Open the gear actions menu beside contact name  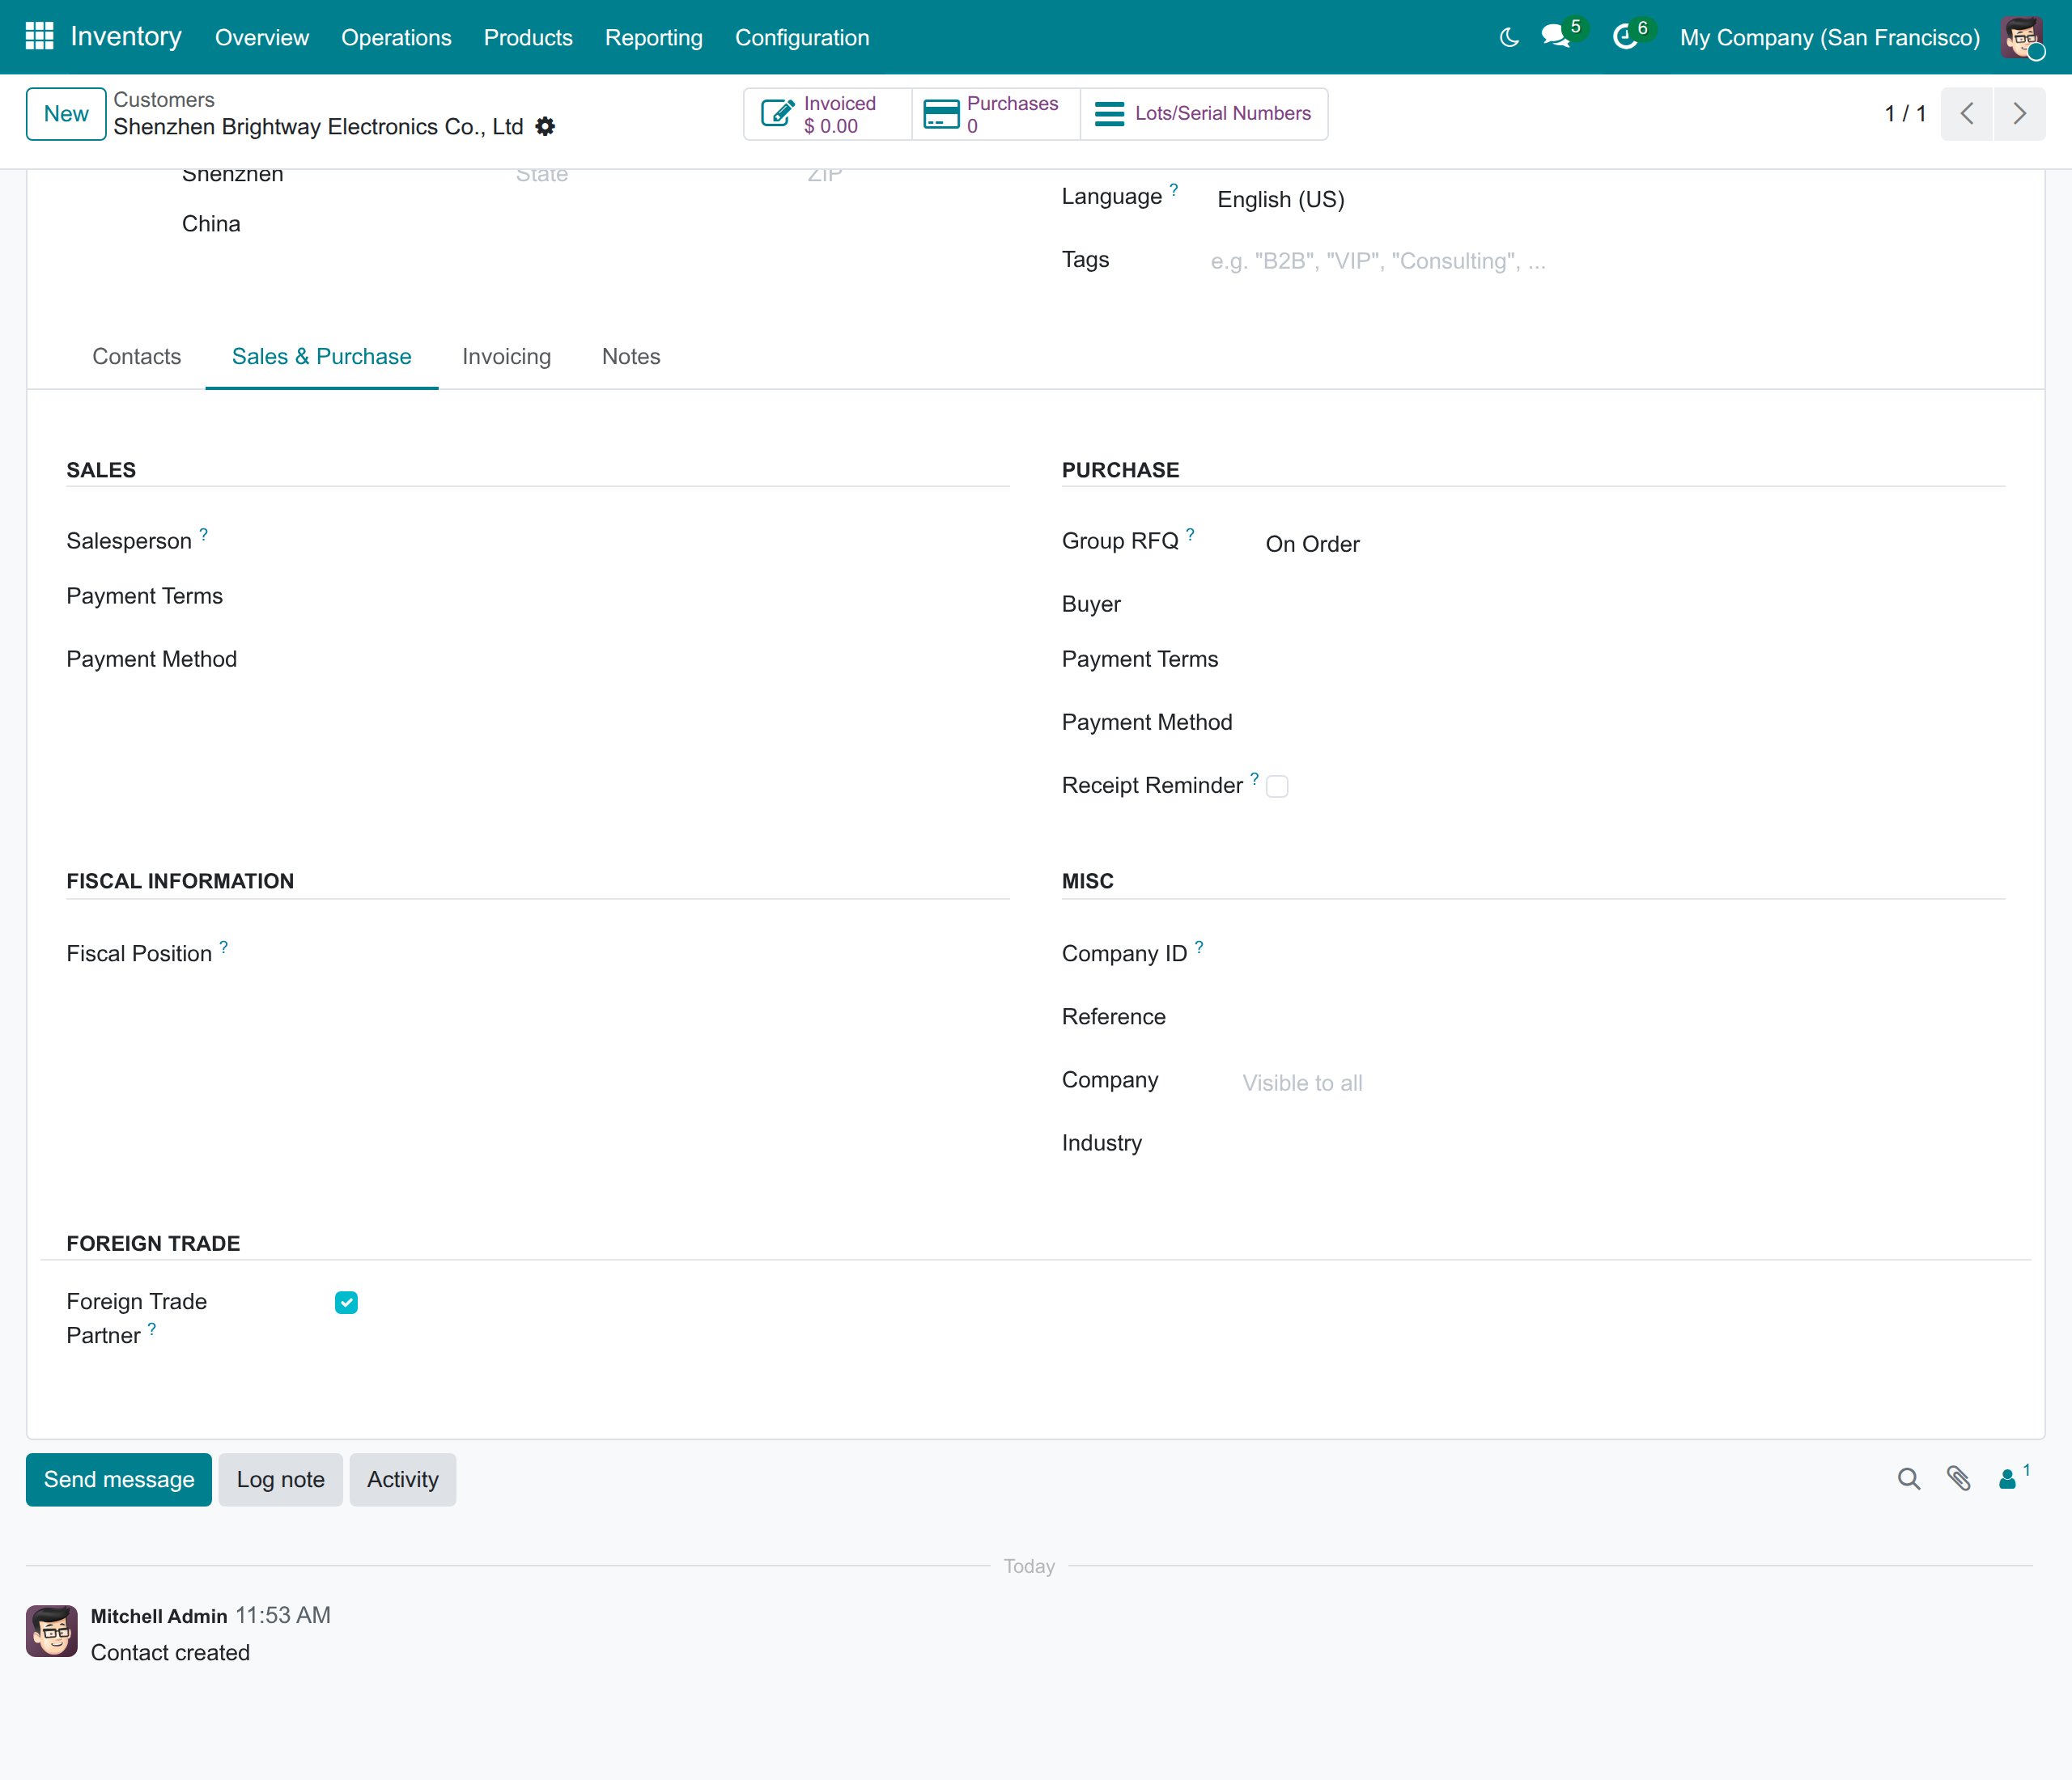545,127
